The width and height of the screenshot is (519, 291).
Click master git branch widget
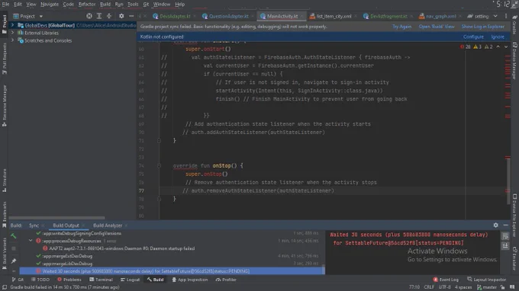(x=487, y=287)
